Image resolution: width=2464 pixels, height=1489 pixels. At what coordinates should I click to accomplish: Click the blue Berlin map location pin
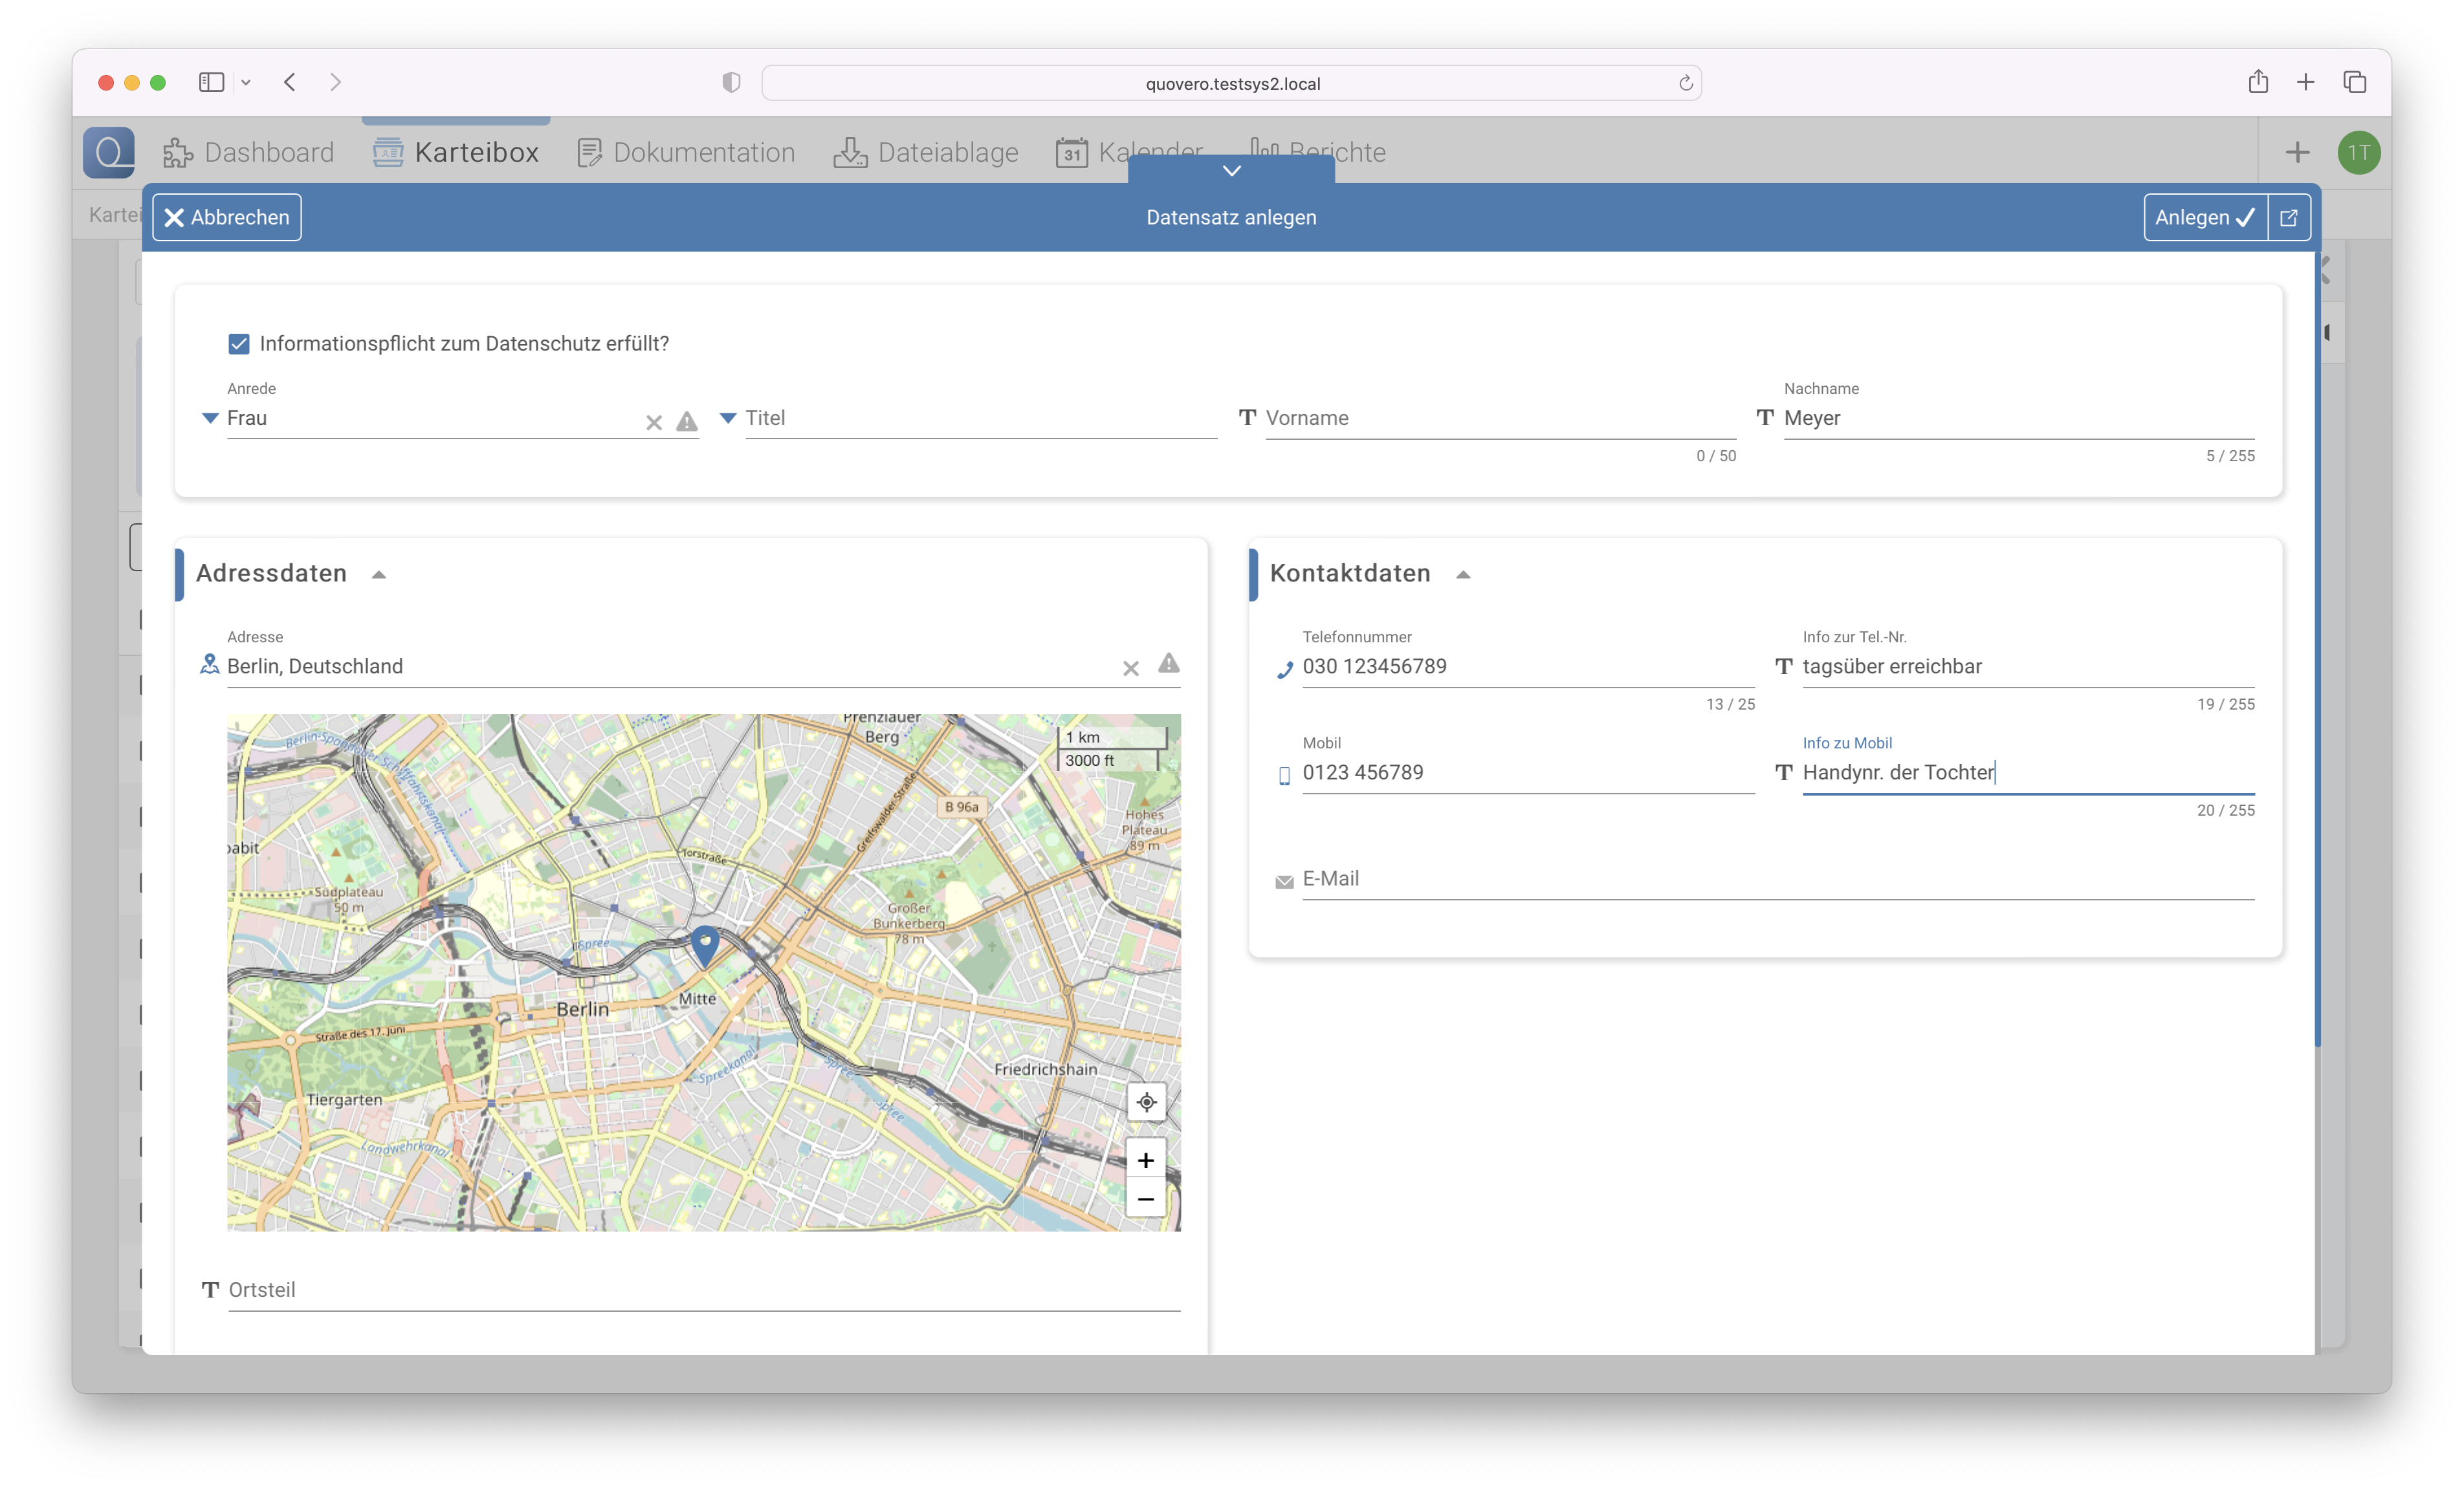point(705,942)
